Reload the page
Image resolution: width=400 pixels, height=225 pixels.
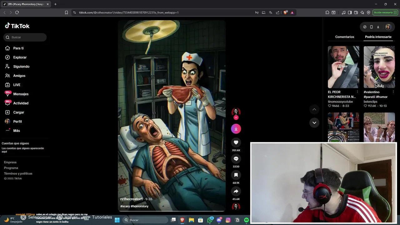click(x=17, y=12)
